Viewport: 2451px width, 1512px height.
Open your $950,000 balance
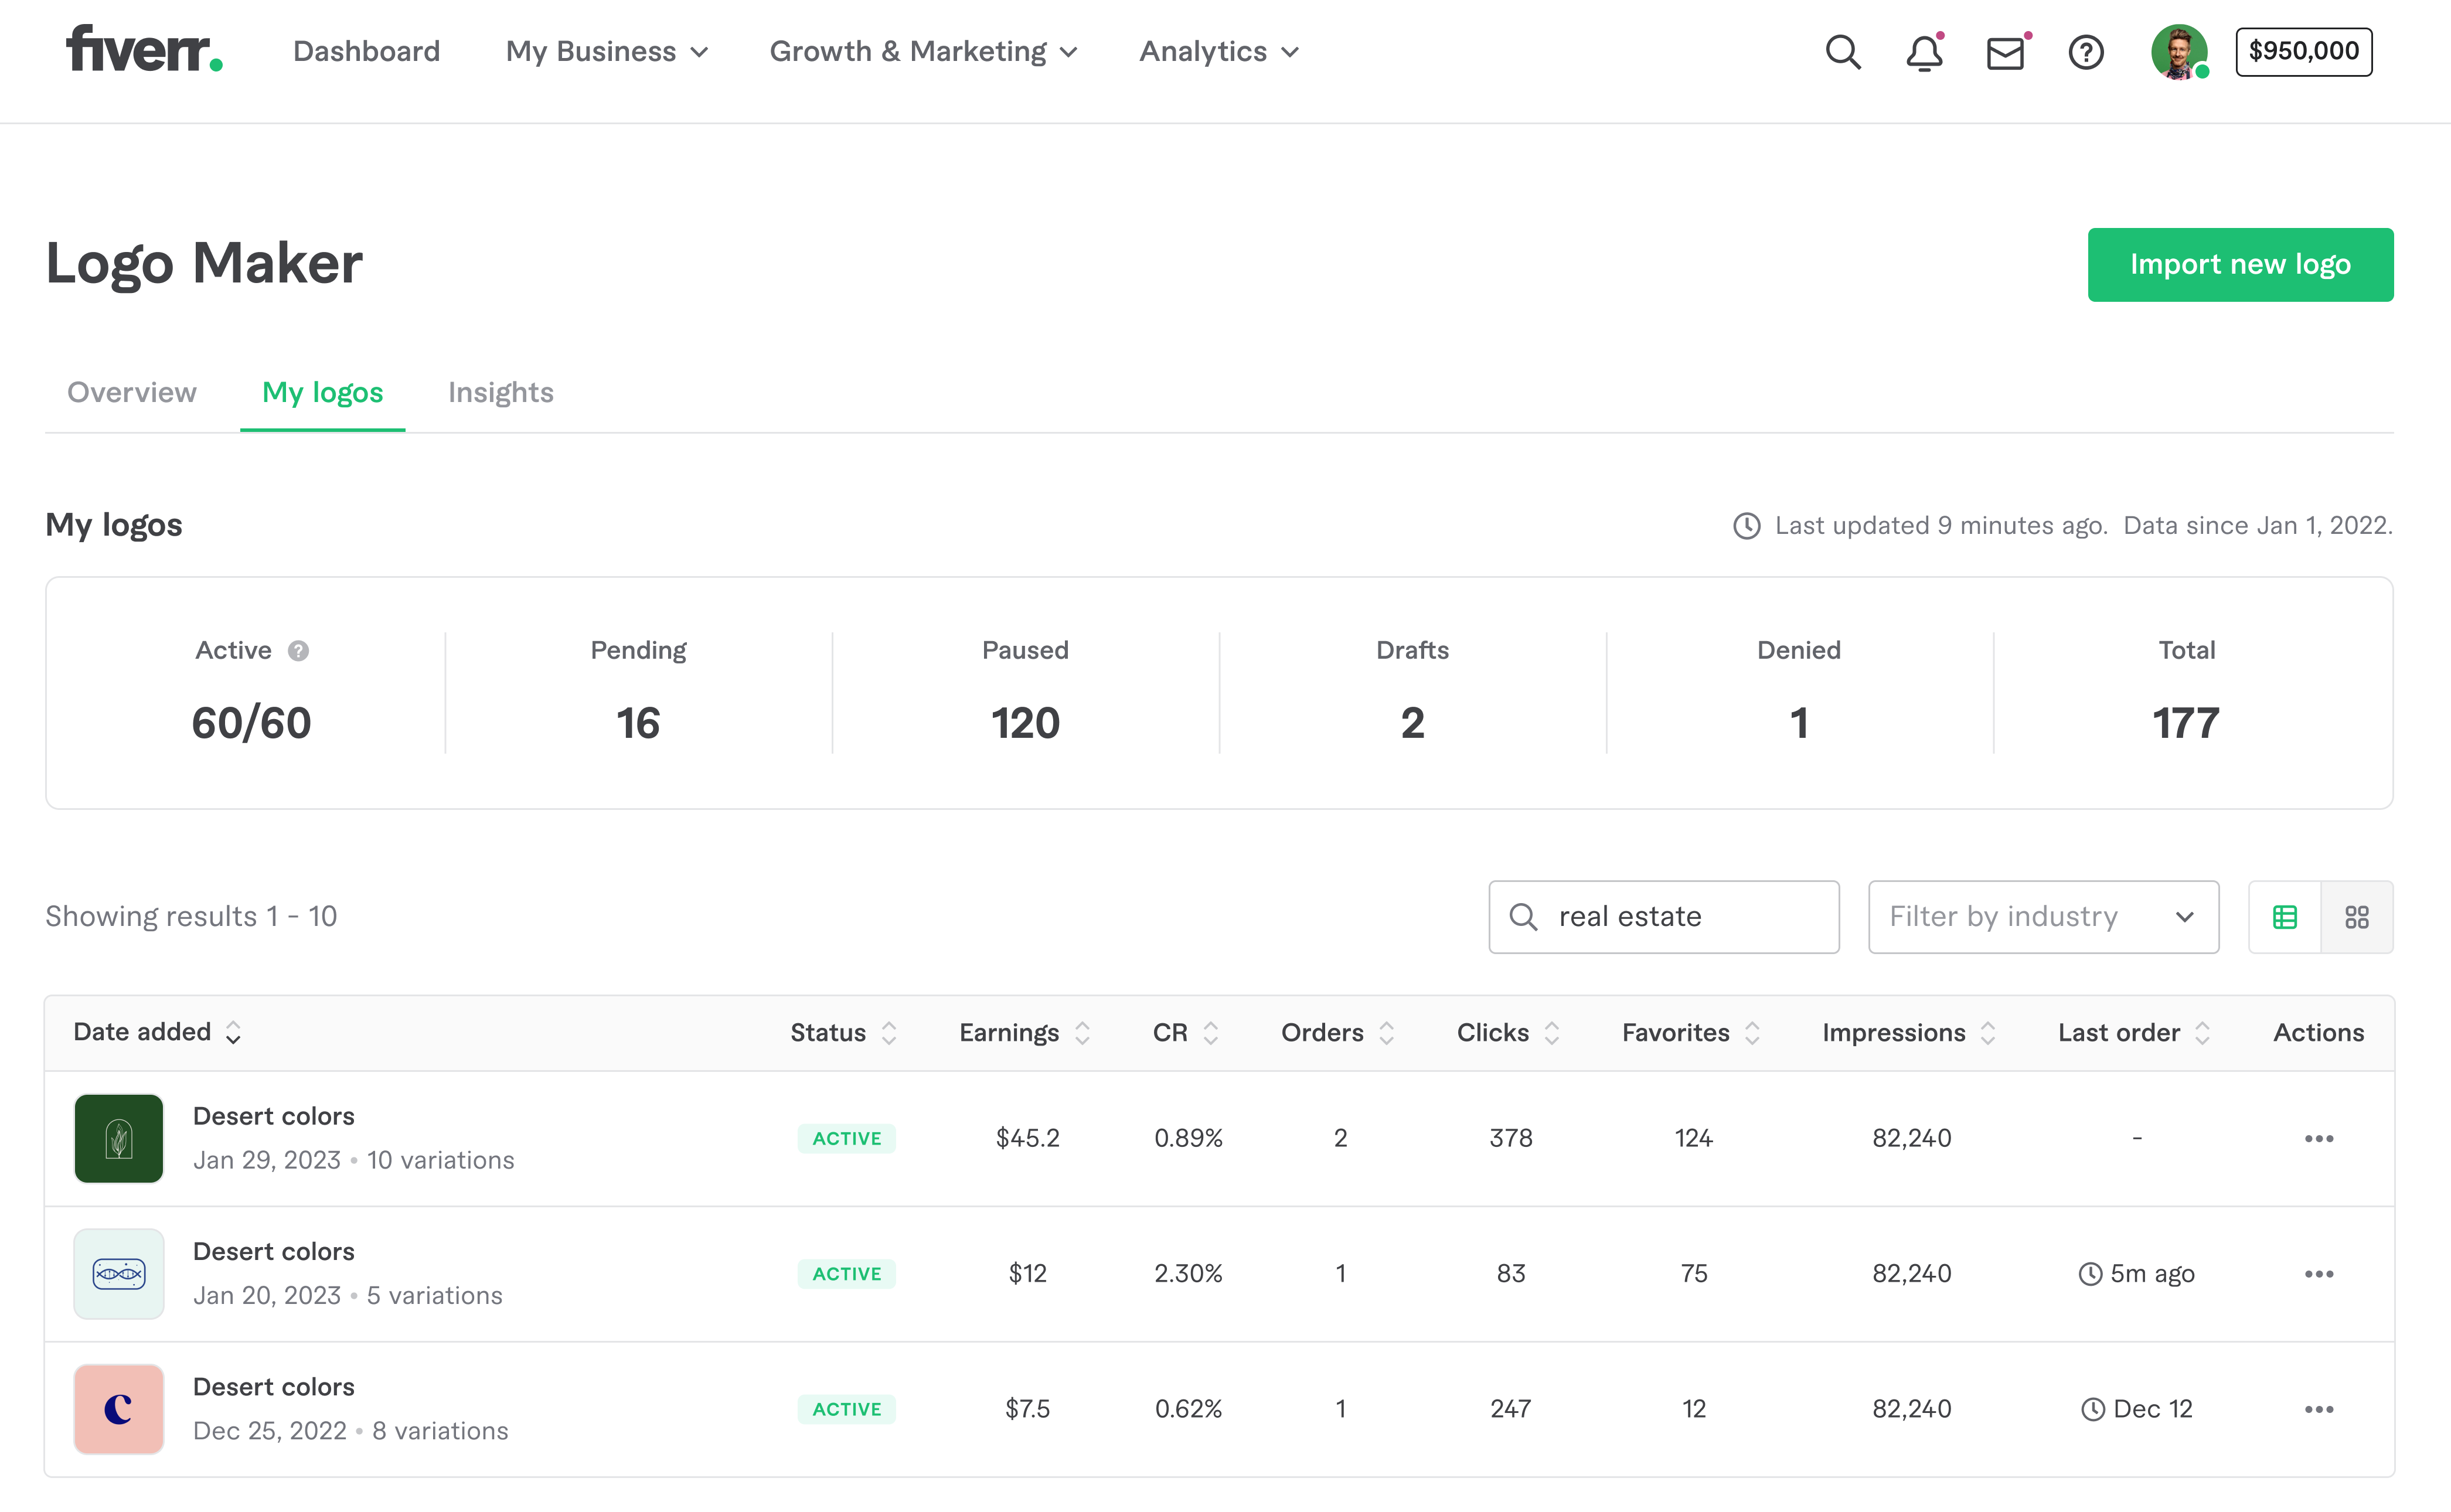click(x=2303, y=51)
